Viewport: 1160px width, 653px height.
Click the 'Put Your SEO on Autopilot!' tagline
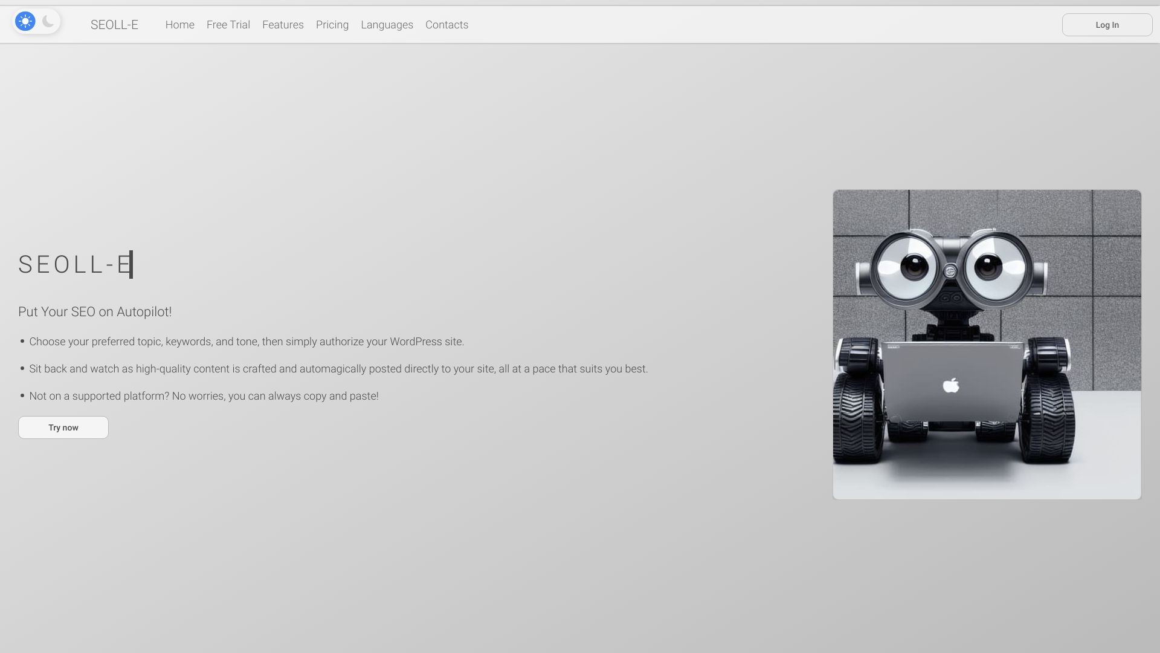(x=95, y=312)
